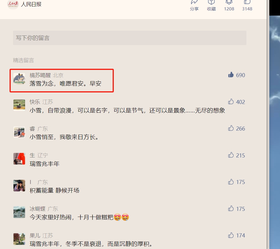Click the thumbs-up icon above 3148
The image size is (280, 249).
pyautogui.click(x=247, y=2)
